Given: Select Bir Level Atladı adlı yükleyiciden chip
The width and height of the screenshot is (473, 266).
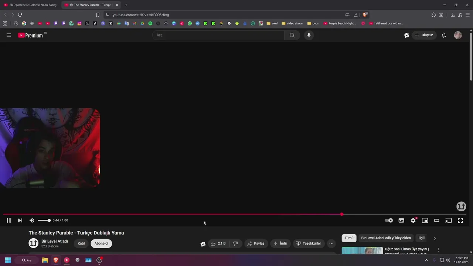Looking at the screenshot, I should point(386,238).
